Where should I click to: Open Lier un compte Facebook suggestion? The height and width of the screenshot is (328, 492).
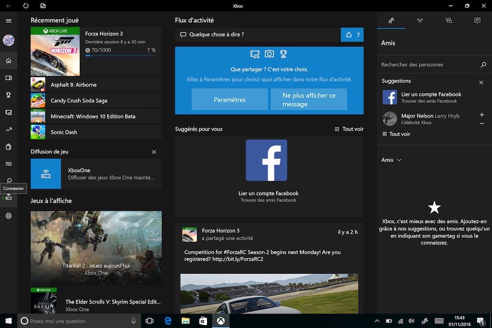pos(422,97)
